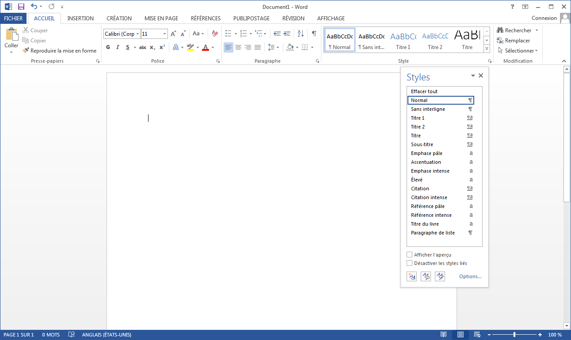Click the Coller paste icon

pos(11,34)
